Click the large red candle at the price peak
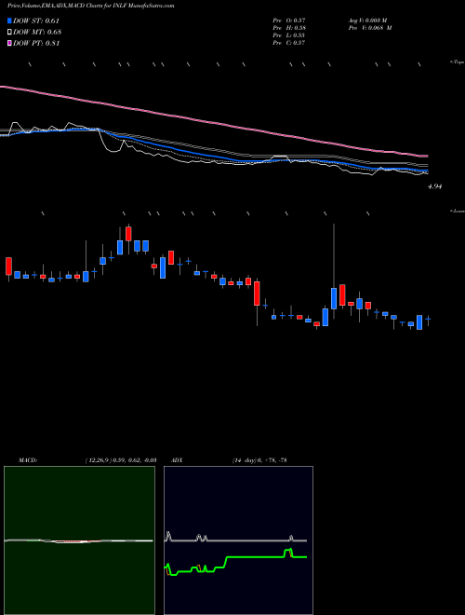Viewport: 465px width, 615px height. click(x=128, y=234)
